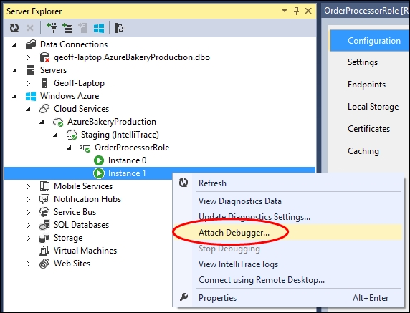Toggle the Server Explorer auto-hide pin

click(x=296, y=11)
